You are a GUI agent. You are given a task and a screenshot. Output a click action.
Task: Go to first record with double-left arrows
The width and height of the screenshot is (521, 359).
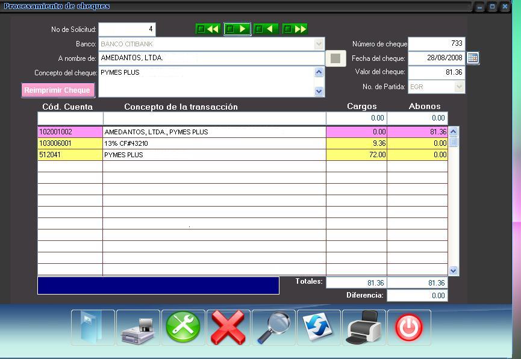pos(208,29)
